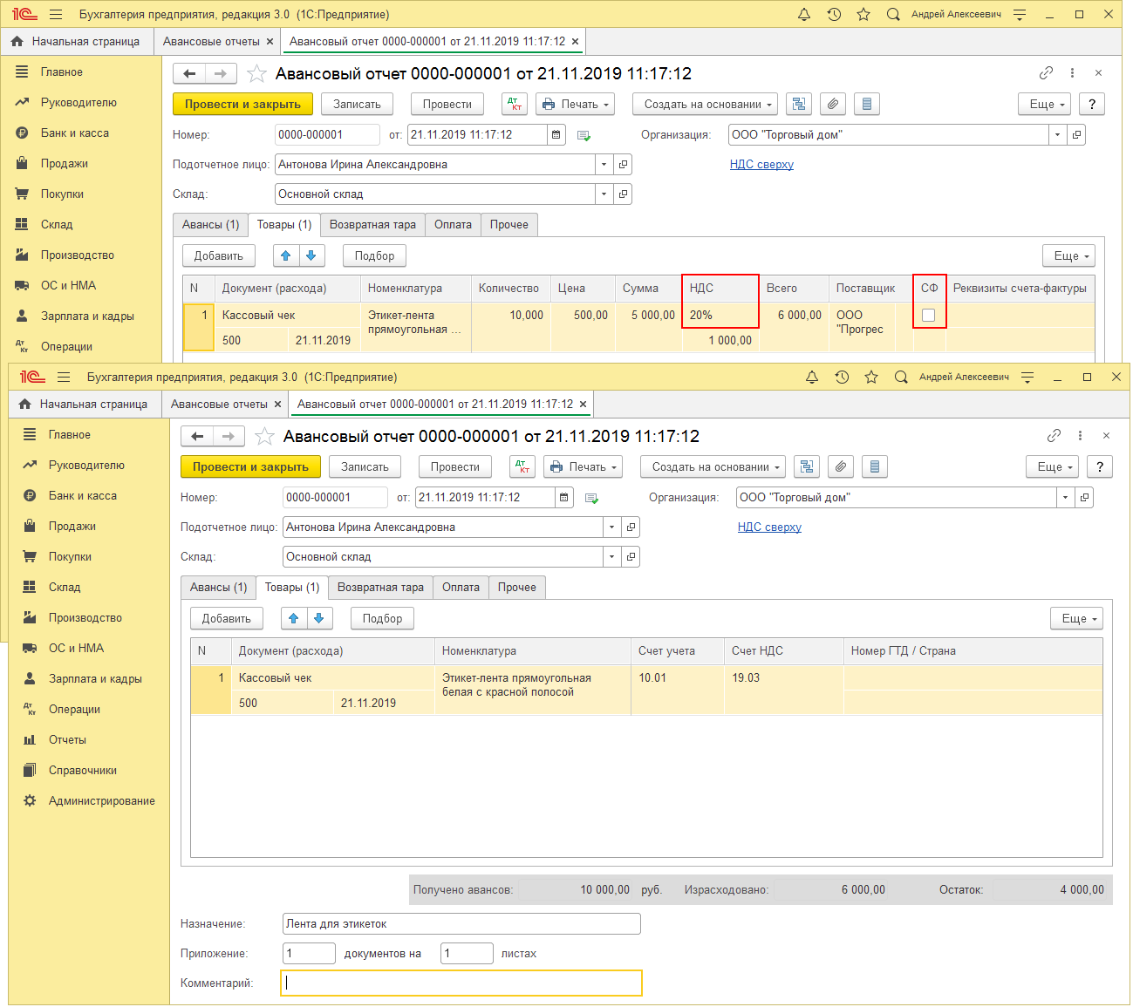Click search magnifier in front window title bar
This screenshot has height=1007, width=1133.
[901, 377]
